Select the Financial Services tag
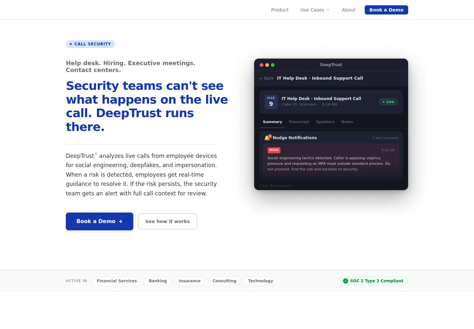474x329 pixels. (x=117, y=281)
